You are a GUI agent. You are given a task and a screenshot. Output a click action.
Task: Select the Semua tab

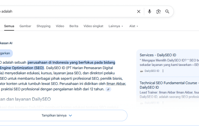point(9,26)
